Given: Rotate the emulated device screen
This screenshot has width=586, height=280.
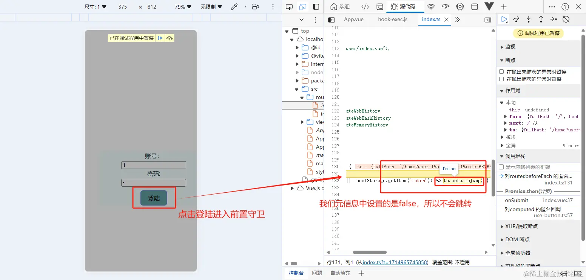Looking at the screenshot, I should point(256,7).
